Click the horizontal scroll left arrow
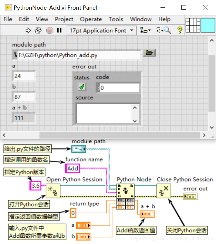The width and height of the screenshot is (216, 244). (x=4, y=135)
